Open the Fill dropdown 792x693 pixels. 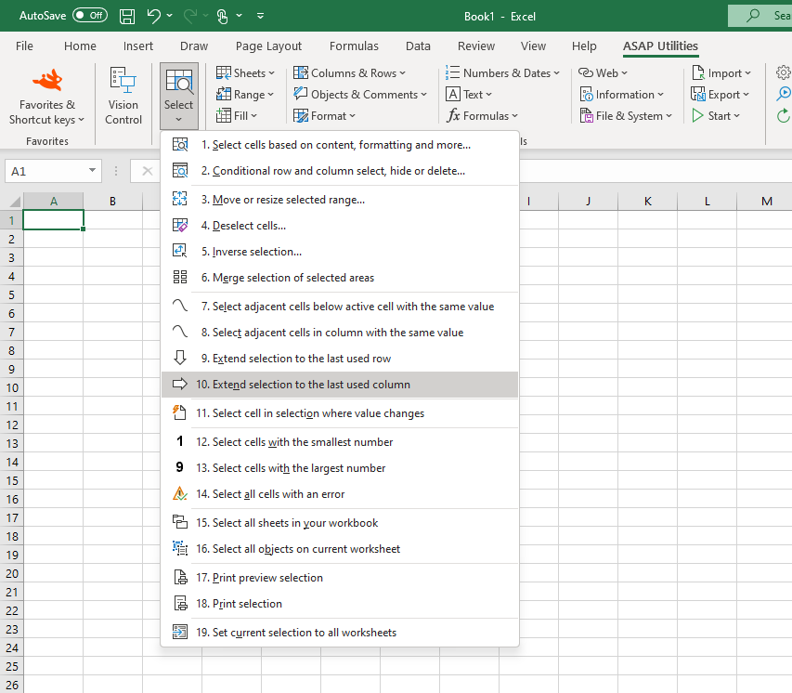(237, 116)
